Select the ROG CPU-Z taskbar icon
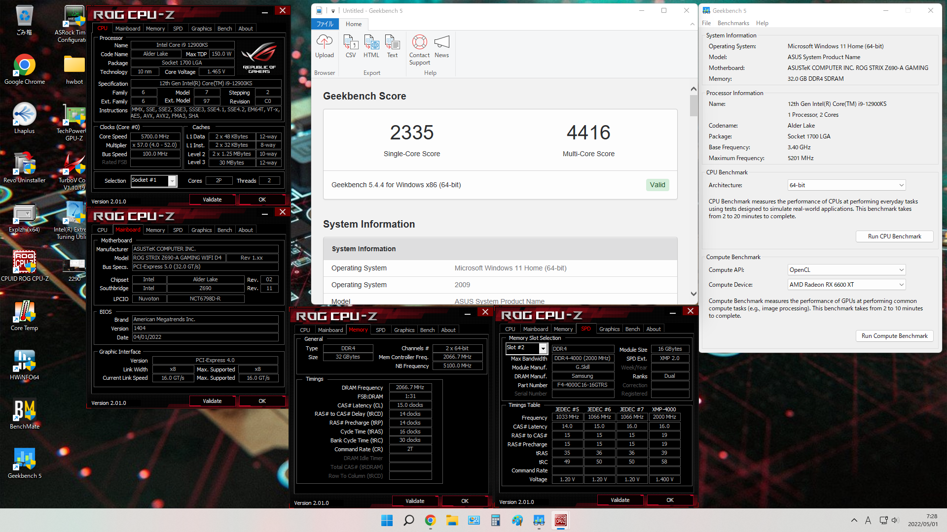 coord(561,520)
